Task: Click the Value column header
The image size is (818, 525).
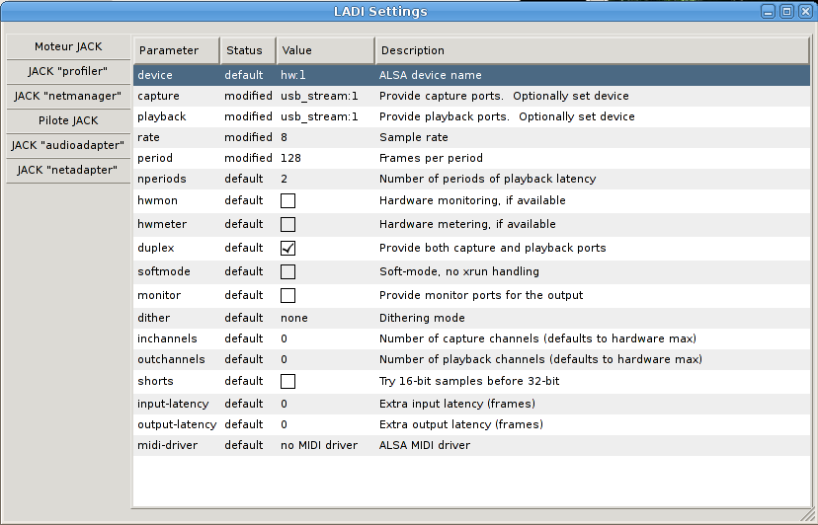Action: pos(326,50)
